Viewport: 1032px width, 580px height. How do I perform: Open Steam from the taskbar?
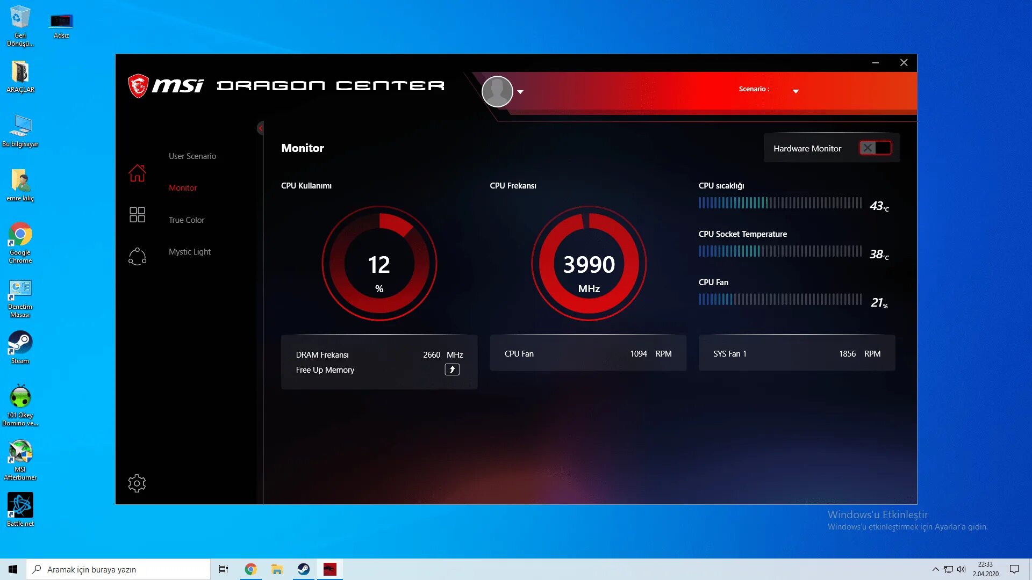[x=303, y=569]
